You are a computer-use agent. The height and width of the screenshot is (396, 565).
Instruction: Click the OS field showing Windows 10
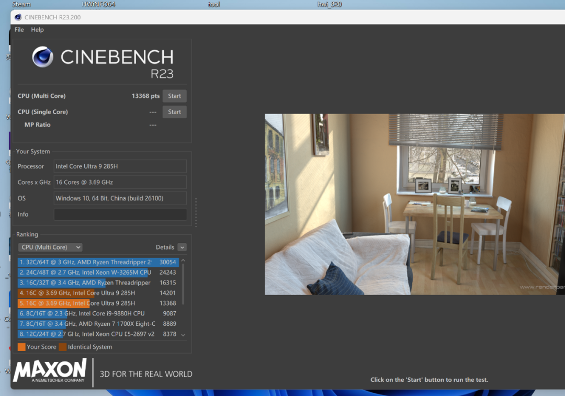[x=120, y=198]
